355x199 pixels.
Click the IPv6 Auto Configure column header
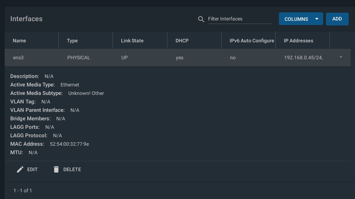tap(252, 41)
